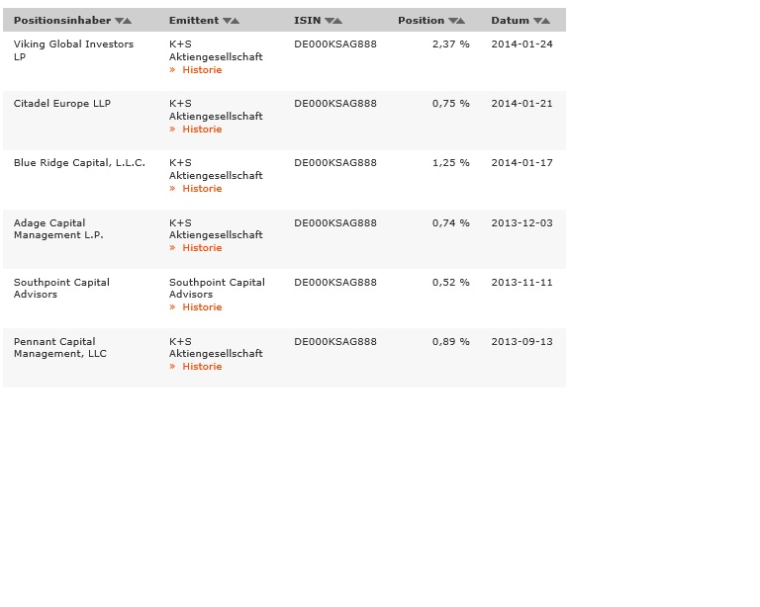Click the ISIN DE000KSAG888 in Southpoint row
760x607 pixels.
point(335,282)
